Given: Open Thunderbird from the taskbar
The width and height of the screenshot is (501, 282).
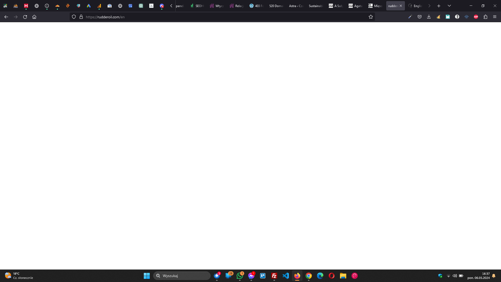Looking at the screenshot, I should (217, 276).
